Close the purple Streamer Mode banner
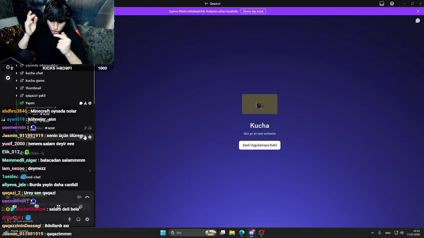Image resolution: width=424 pixels, height=238 pixels. coord(418,11)
